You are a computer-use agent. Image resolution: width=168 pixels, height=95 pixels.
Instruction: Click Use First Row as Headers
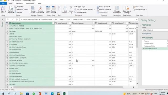point(85,9)
